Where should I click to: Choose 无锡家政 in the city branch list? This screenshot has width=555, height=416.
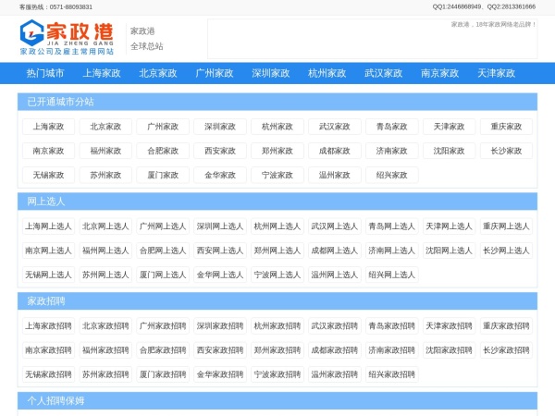coord(48,175)
